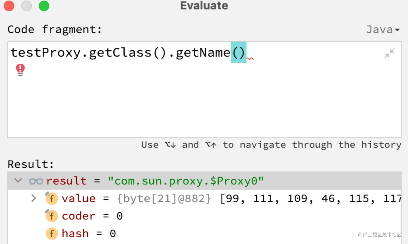Click the glasses watch icon beside result
The image size is (408, 244).
pos(36,181)
